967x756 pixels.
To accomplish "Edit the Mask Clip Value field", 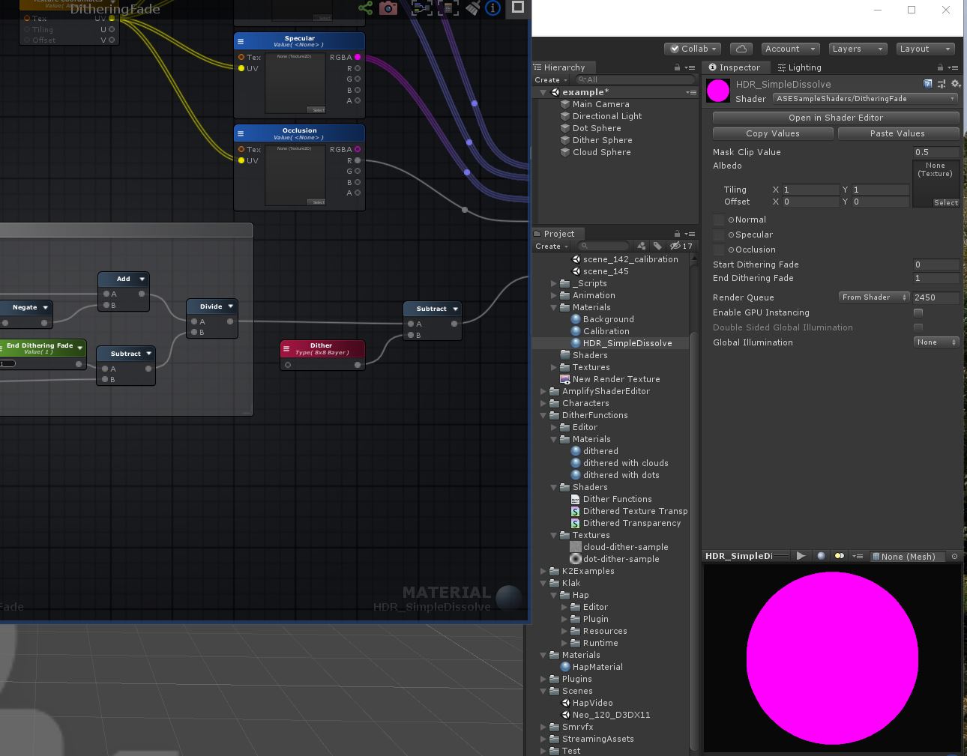I will tap(936, 152).
